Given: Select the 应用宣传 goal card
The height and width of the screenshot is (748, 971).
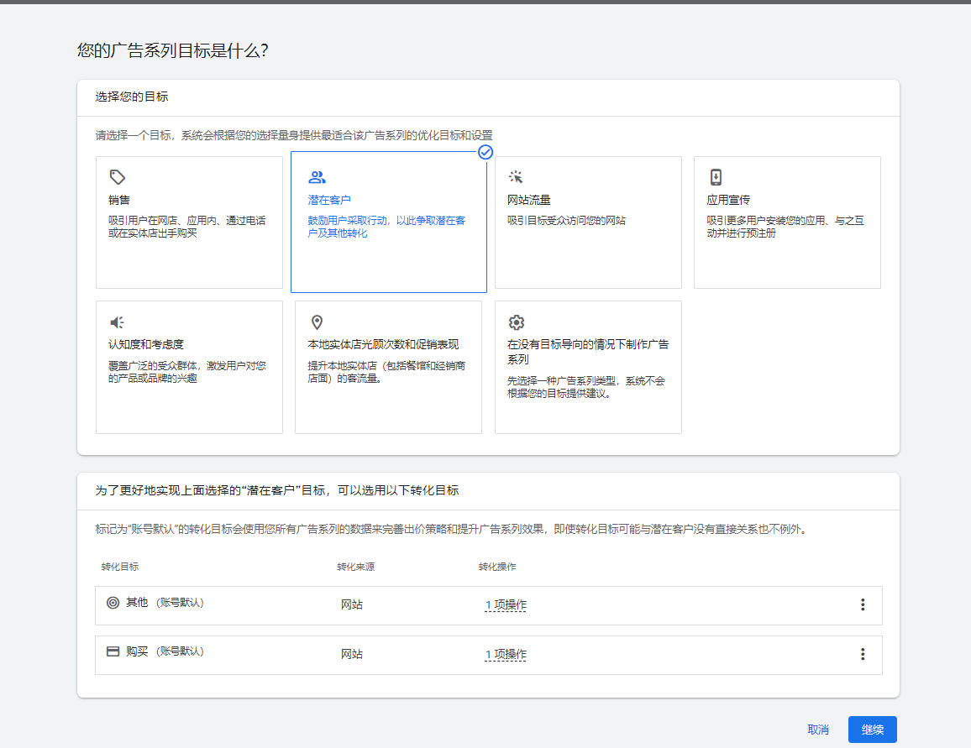Looking at the screenshot, I should (x=787, y=222).
